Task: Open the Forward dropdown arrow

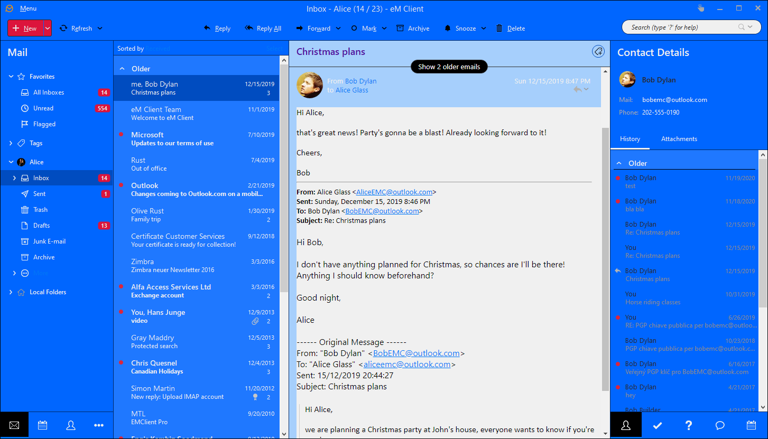Action: click(x=338, y=29)
